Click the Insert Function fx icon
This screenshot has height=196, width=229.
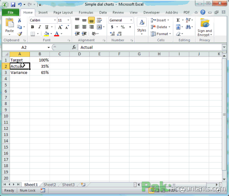[x=74, y=47]
